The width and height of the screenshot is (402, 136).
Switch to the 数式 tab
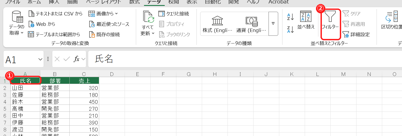(134, 2)
